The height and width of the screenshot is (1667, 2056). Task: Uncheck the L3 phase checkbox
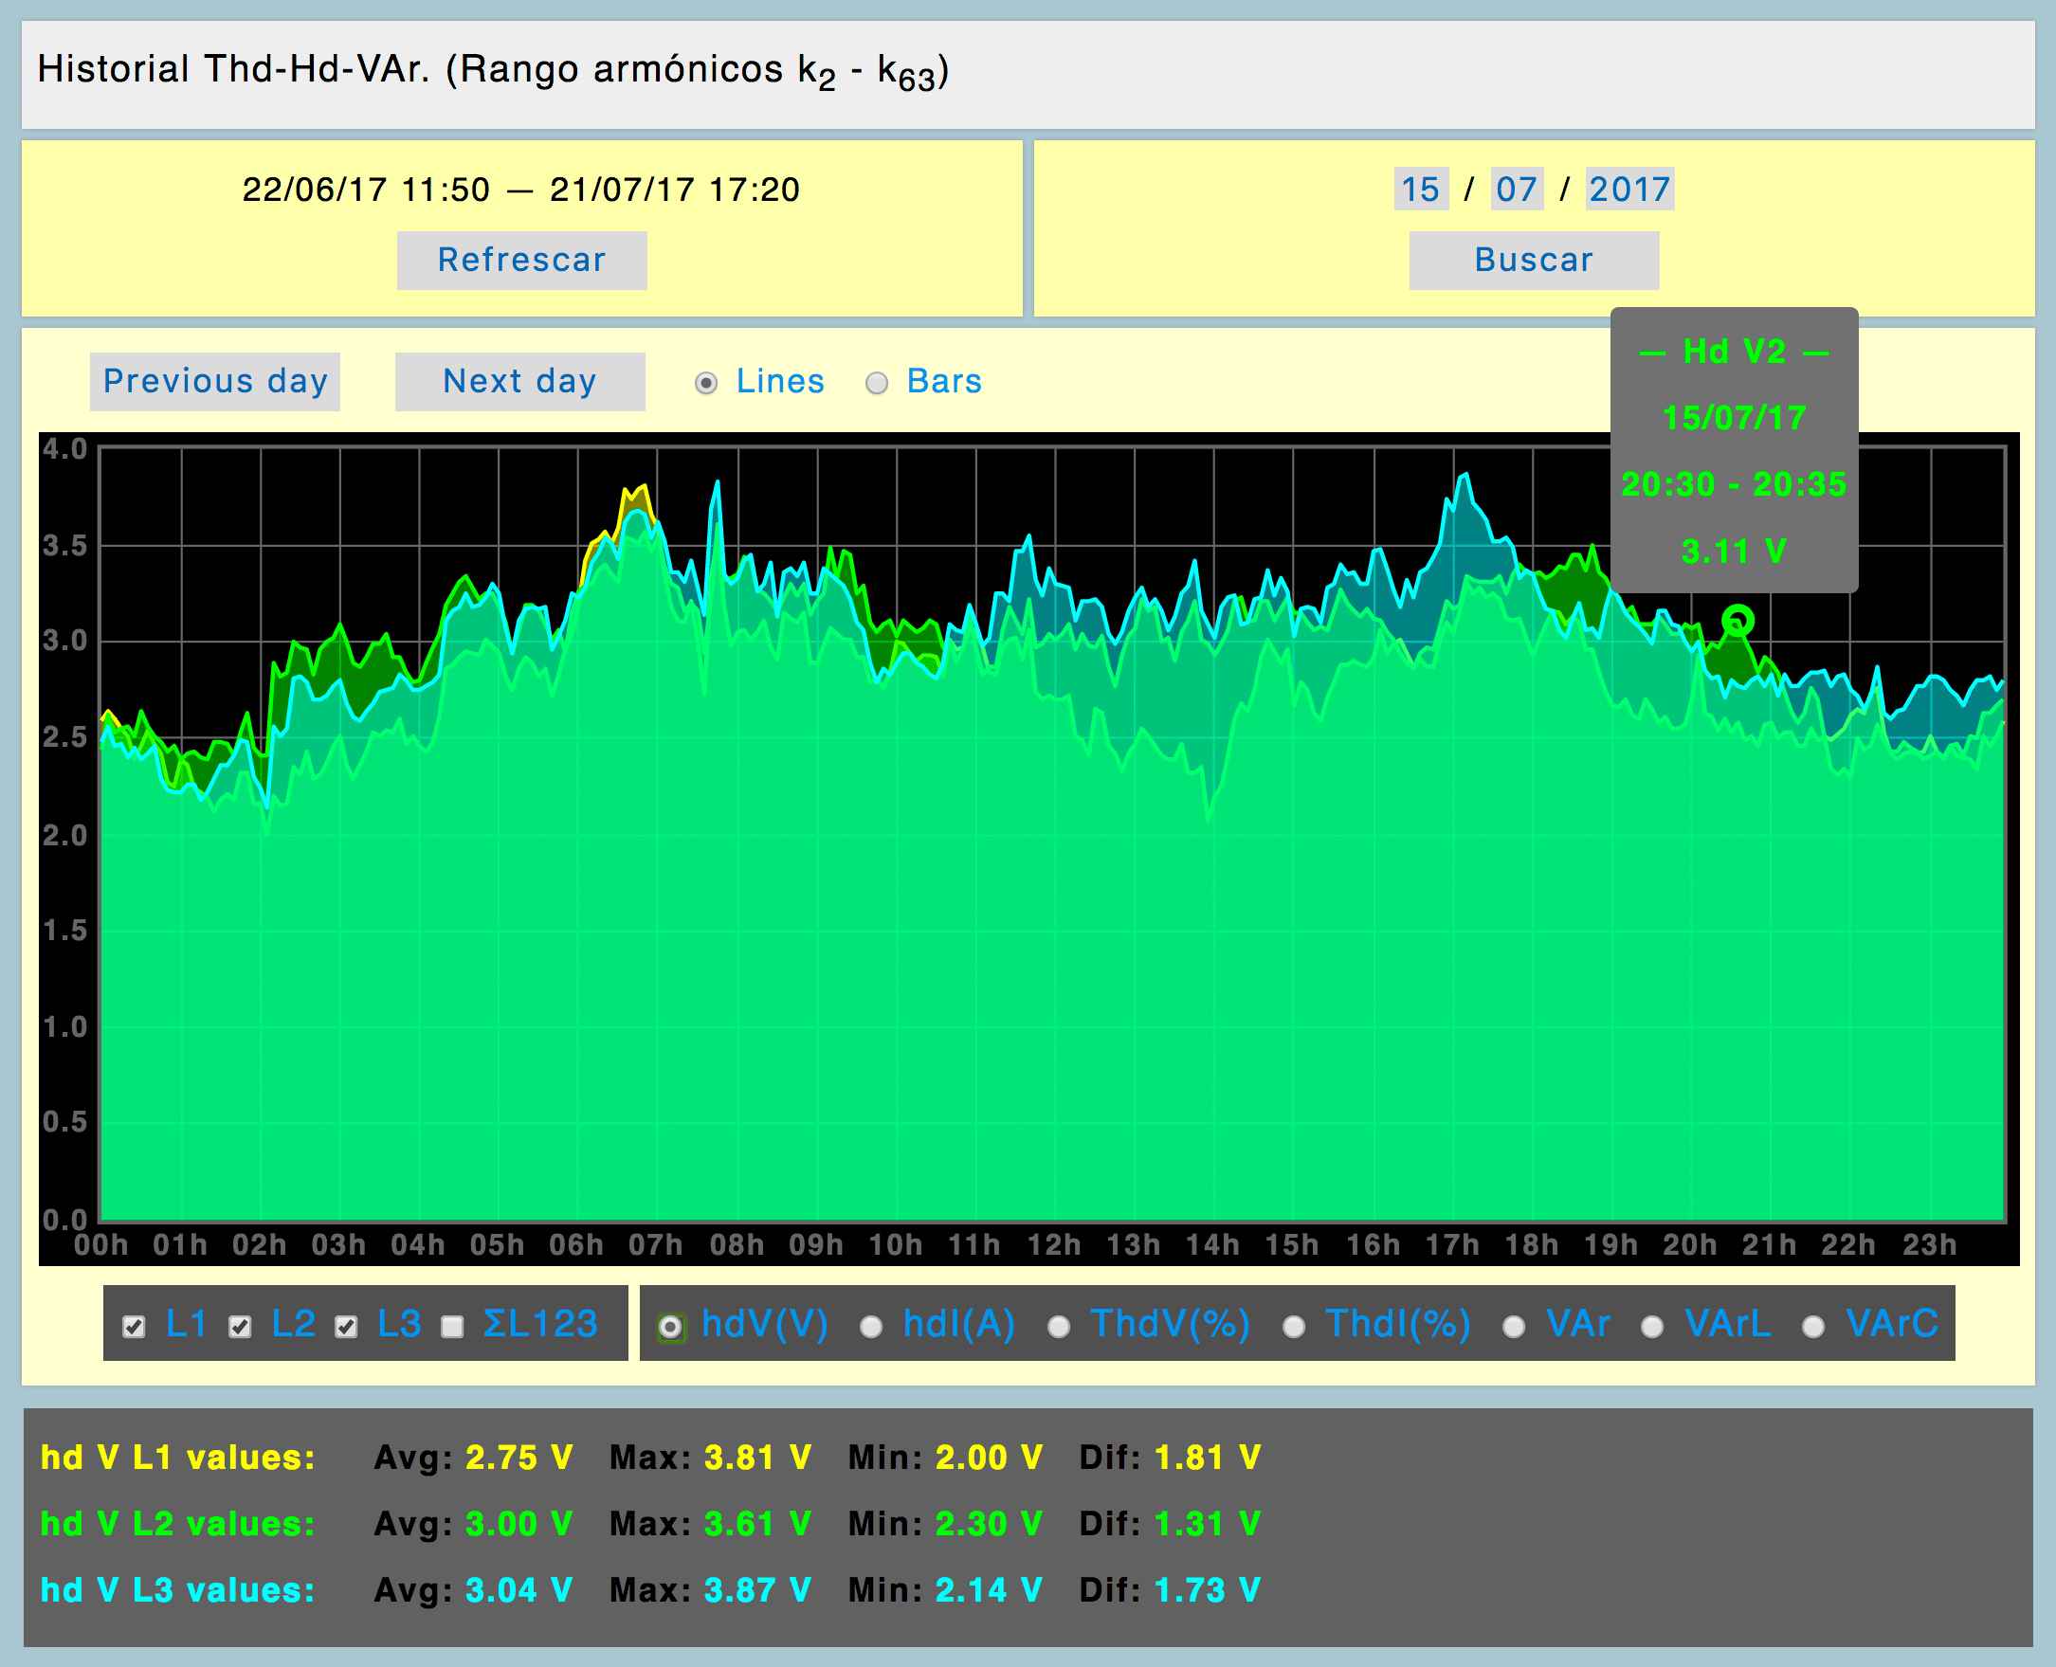coord(346,1327)
